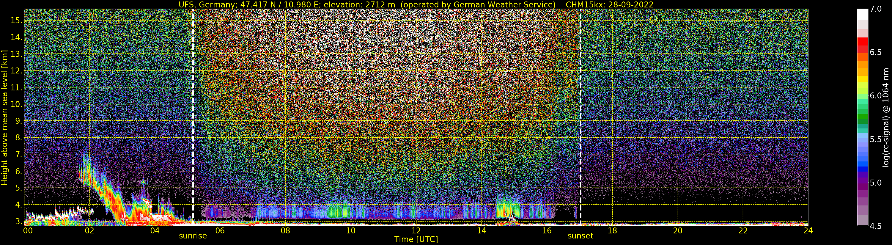This screenshot has height=245, width=892.
Task: Click the "sunrise" label below the axis
Action: 193,236
